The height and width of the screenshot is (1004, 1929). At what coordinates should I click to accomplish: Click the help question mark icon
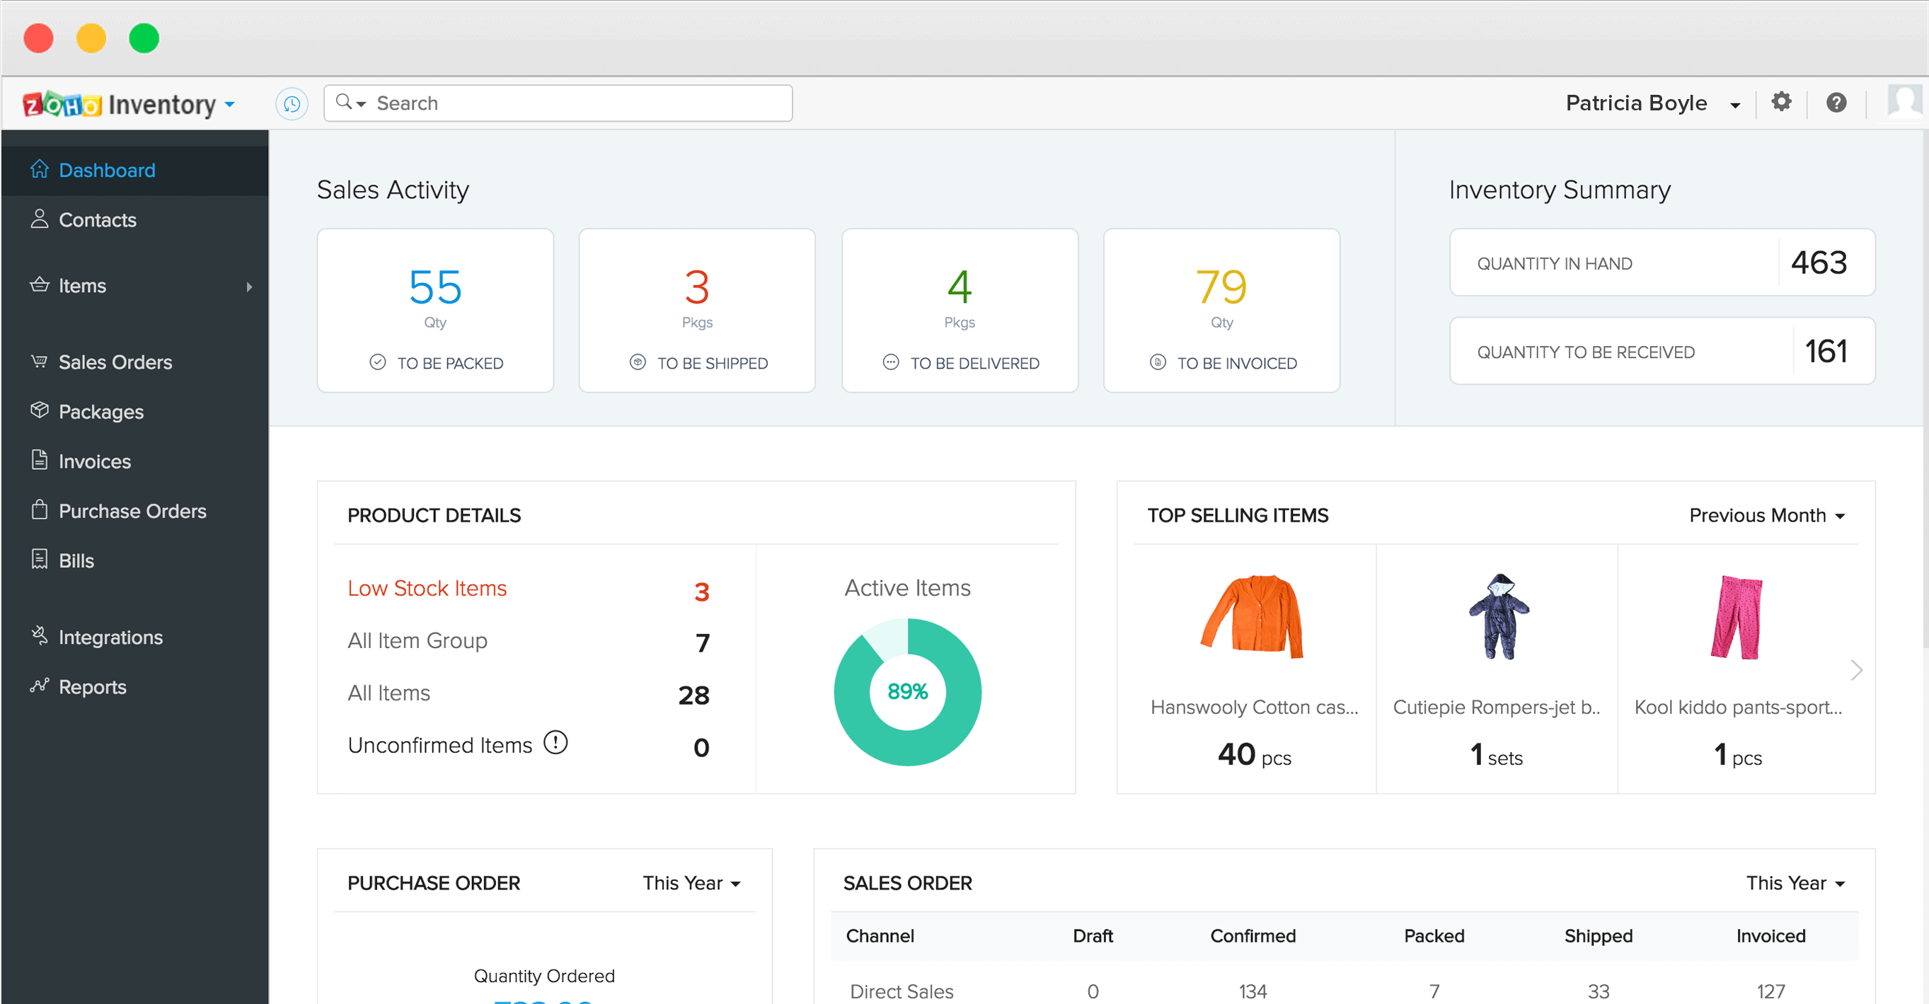[1836, 102]
